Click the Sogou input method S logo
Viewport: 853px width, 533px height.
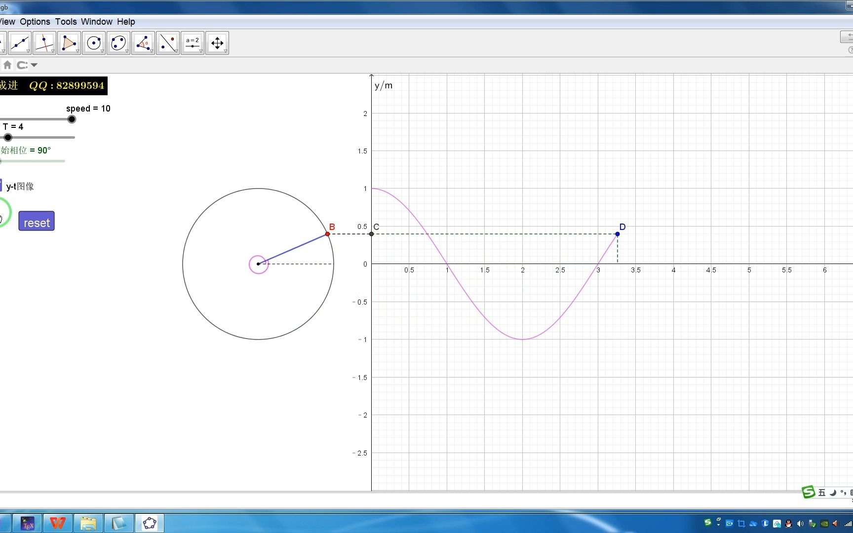point(808,492)
